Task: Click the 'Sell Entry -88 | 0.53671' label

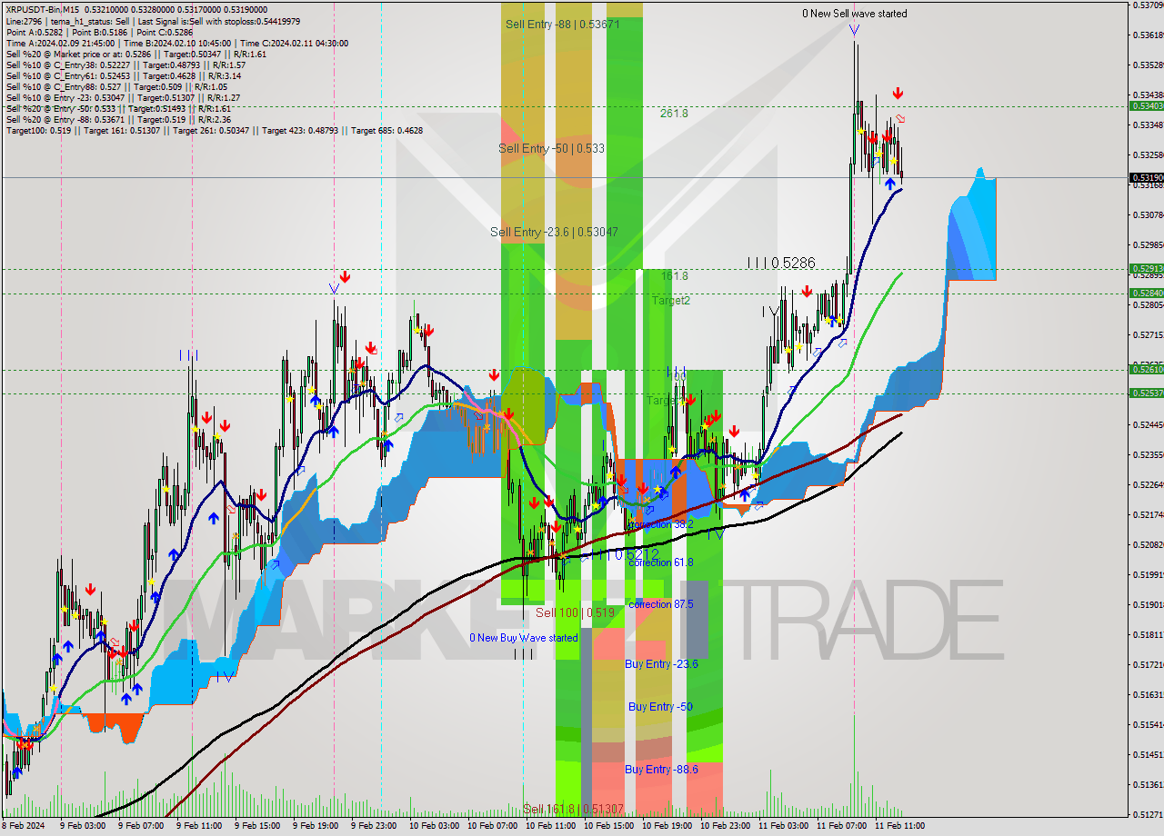Action: 562,25
